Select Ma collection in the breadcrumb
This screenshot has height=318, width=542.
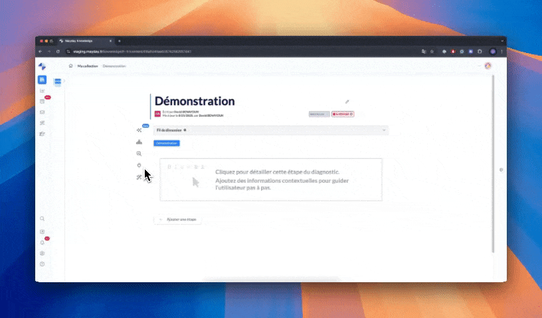[x=87, y=66]
